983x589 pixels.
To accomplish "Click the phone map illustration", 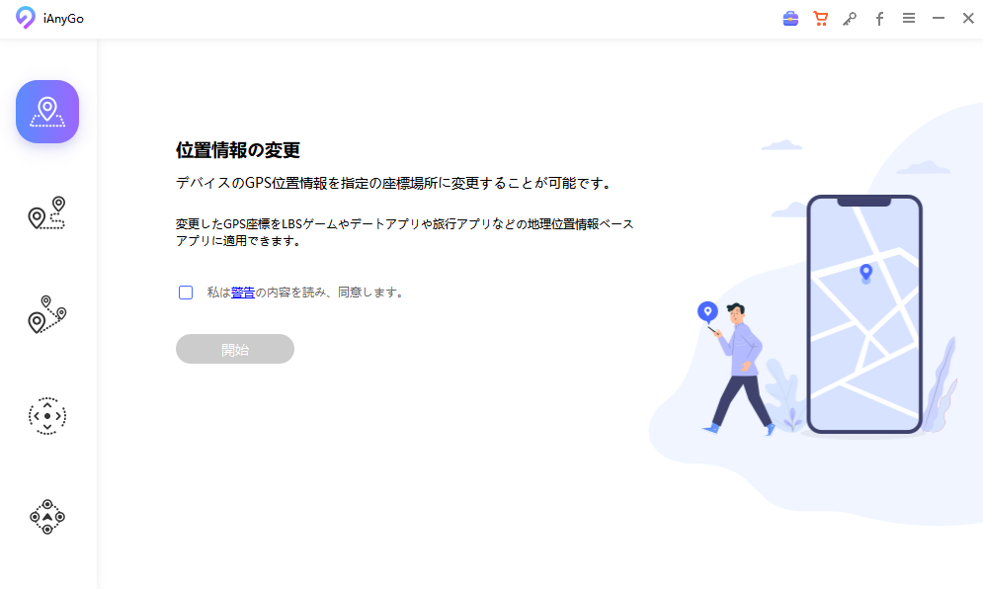I will (x=864, y=314).
